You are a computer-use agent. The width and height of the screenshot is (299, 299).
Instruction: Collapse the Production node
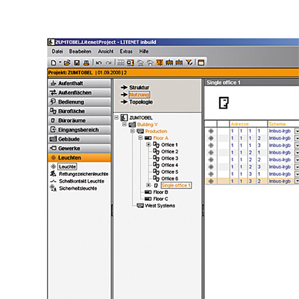click(133, 131)
